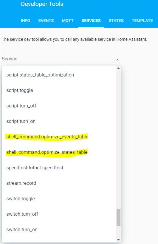Pick the speedtestdotnet.speedtest service
The image size is (158, 244).
pyautogui.click(x=59, y=168)
